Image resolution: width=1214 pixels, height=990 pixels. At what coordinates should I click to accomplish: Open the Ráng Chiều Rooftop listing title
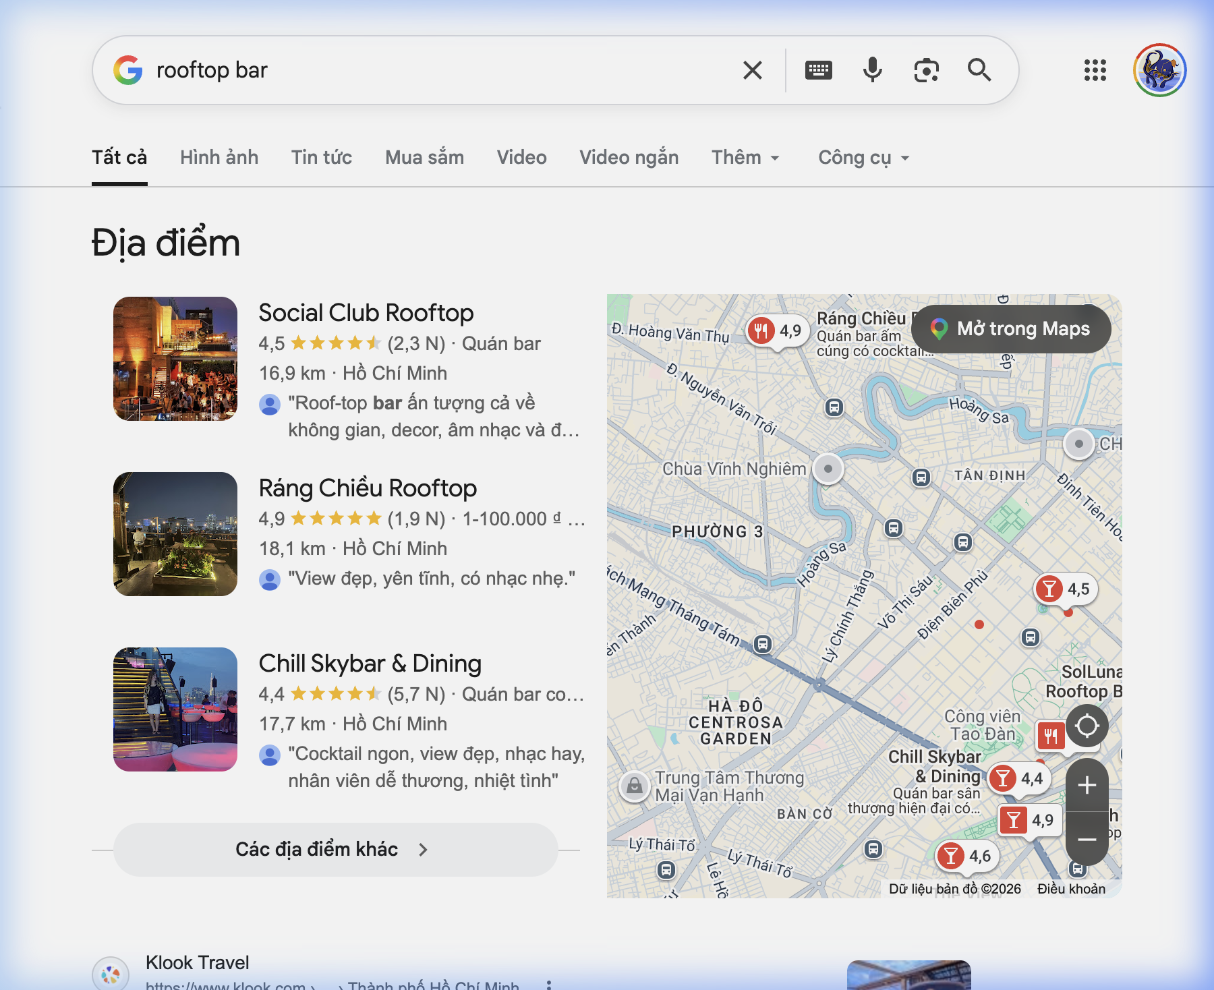click(x=368, y=488)
